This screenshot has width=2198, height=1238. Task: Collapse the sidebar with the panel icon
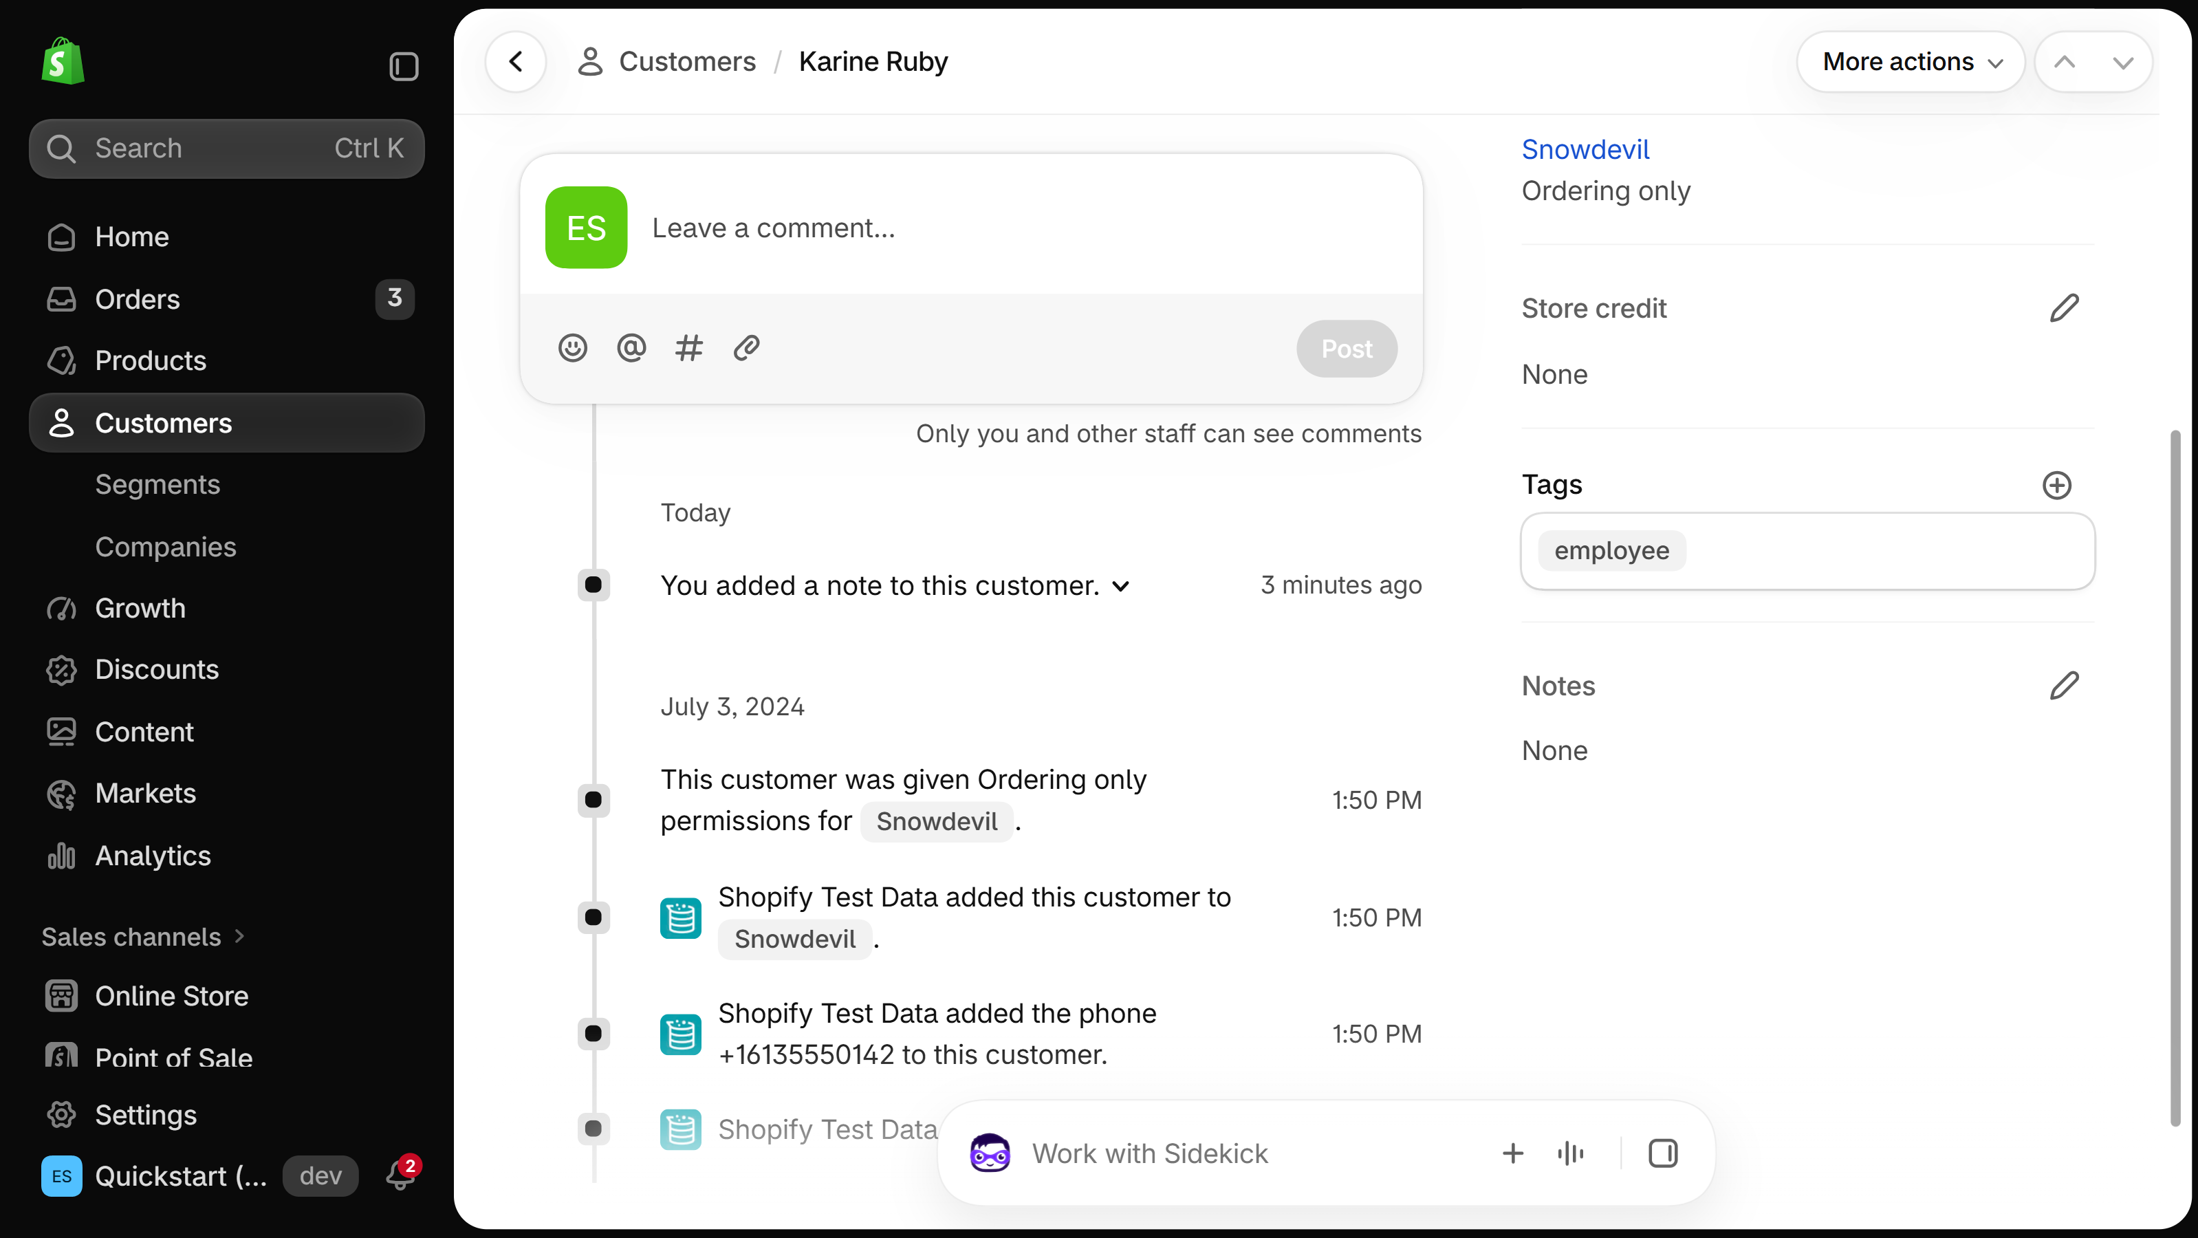coord(404,66)
